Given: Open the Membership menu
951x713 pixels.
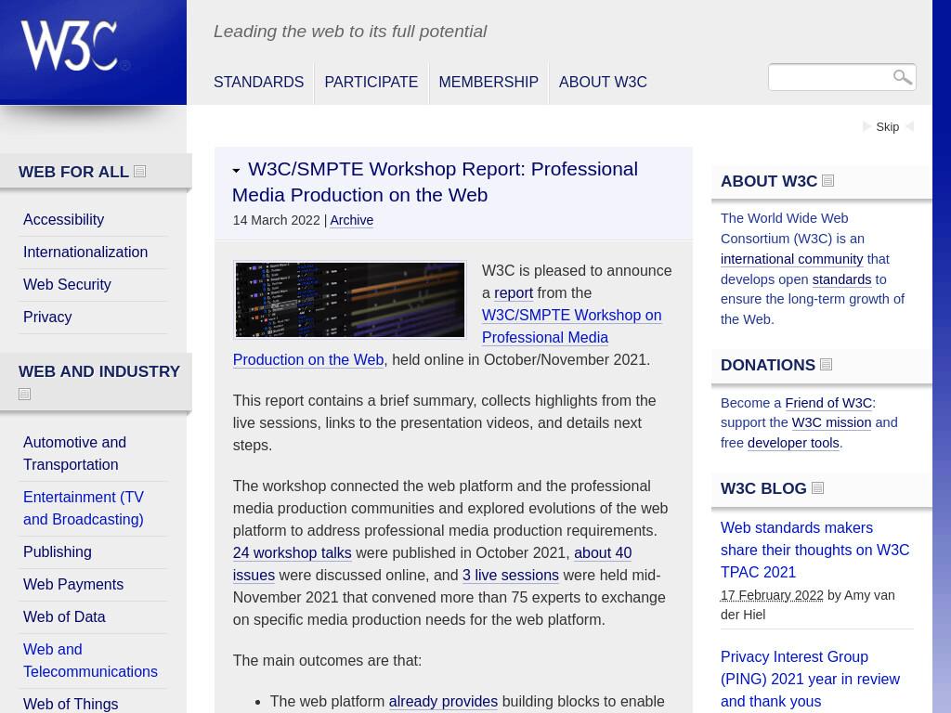Looking at the screenshot, I should [489, 82].
